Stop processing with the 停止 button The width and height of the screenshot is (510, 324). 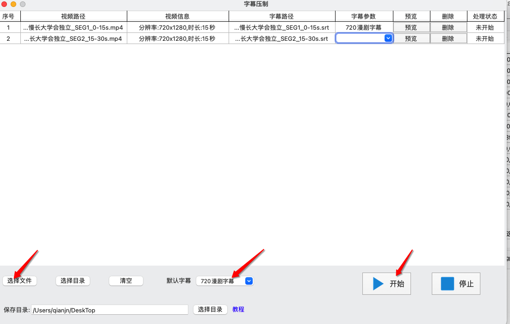456,284
